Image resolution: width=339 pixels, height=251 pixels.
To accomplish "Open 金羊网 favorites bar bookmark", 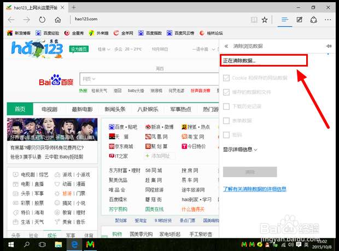I will (123, 33).
